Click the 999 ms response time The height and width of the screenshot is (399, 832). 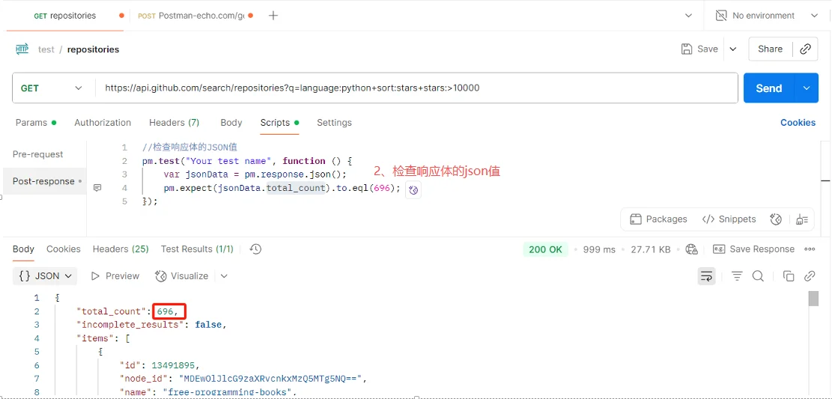click(x=599, y=249)
